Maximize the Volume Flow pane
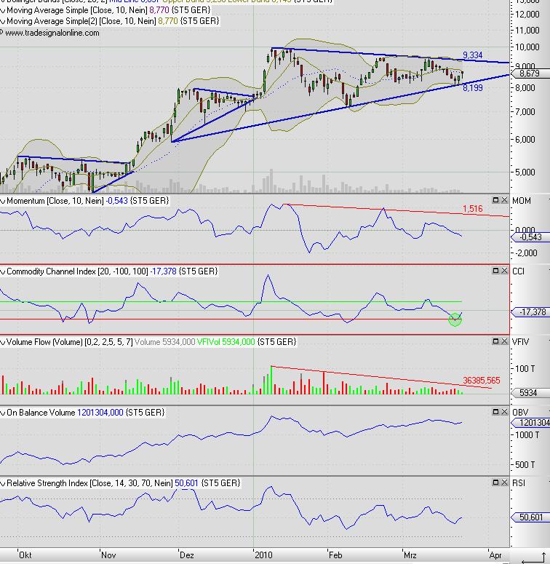This screenshot has width=550, height=564. click(495, 341)
